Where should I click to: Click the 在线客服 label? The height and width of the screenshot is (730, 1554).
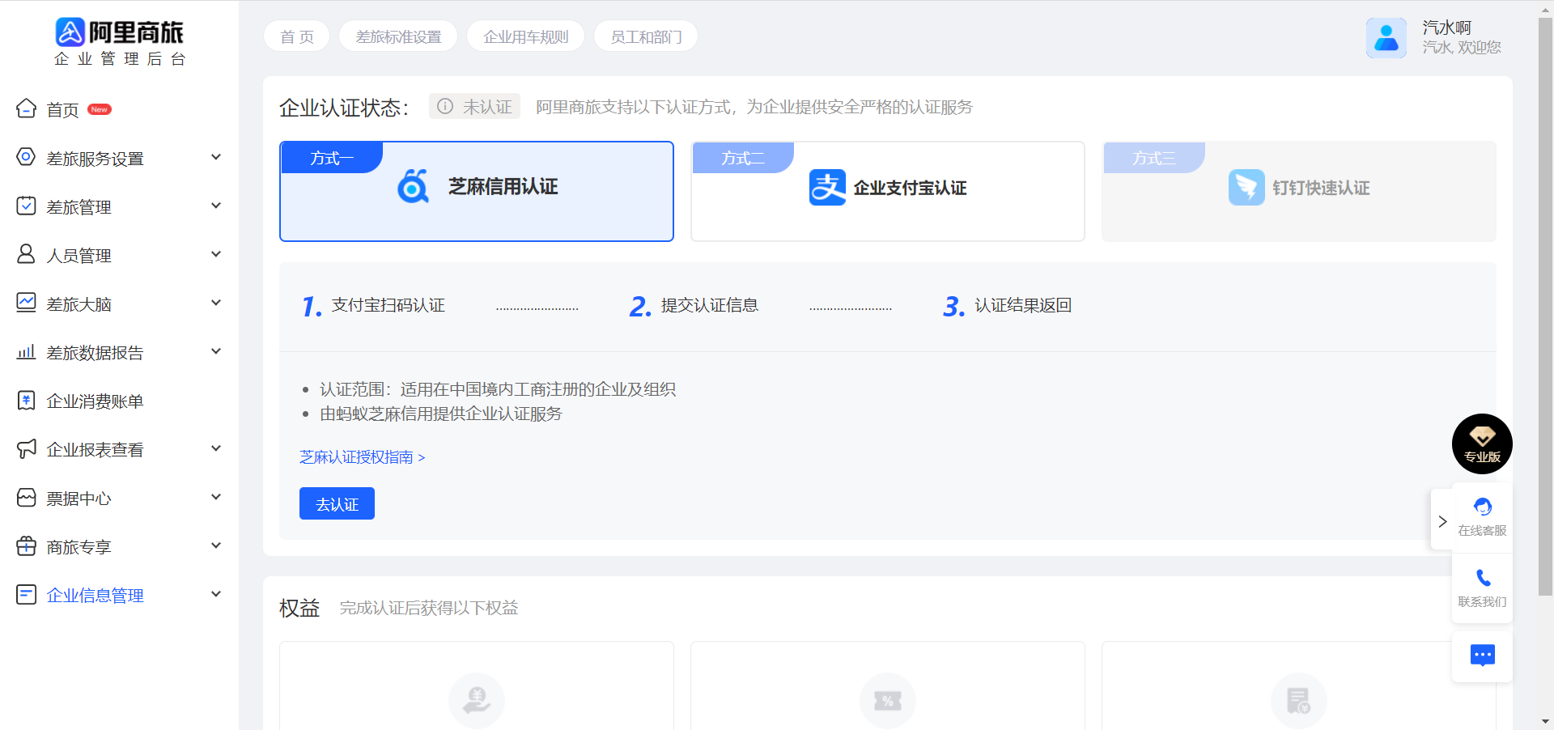(x=1483, y=530)
